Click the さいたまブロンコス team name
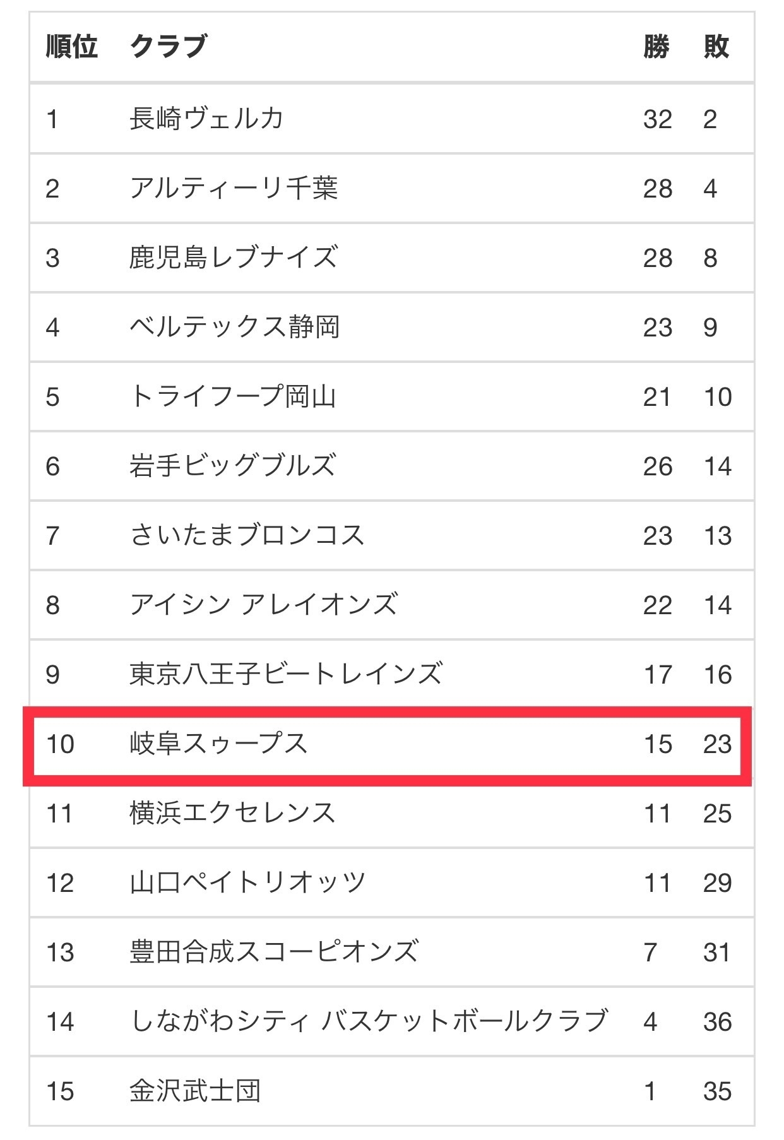Viewport: 784px width, 1140px height. [x=247, y=535]
